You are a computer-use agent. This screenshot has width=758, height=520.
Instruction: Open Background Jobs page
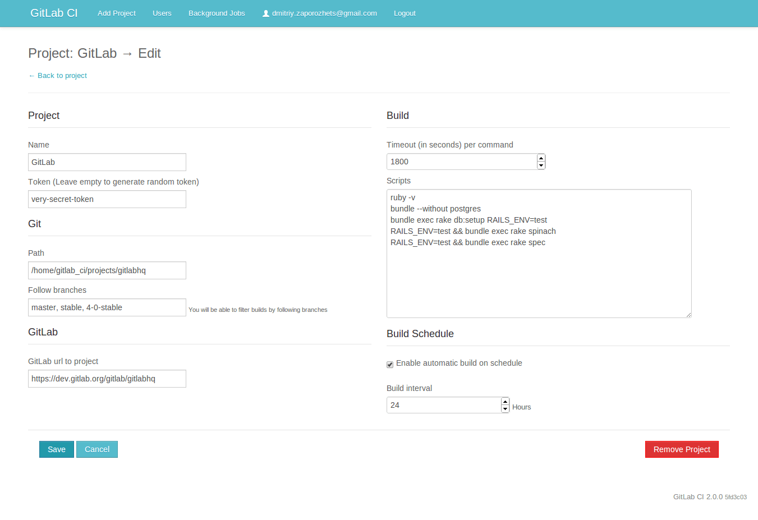[217, 13]
